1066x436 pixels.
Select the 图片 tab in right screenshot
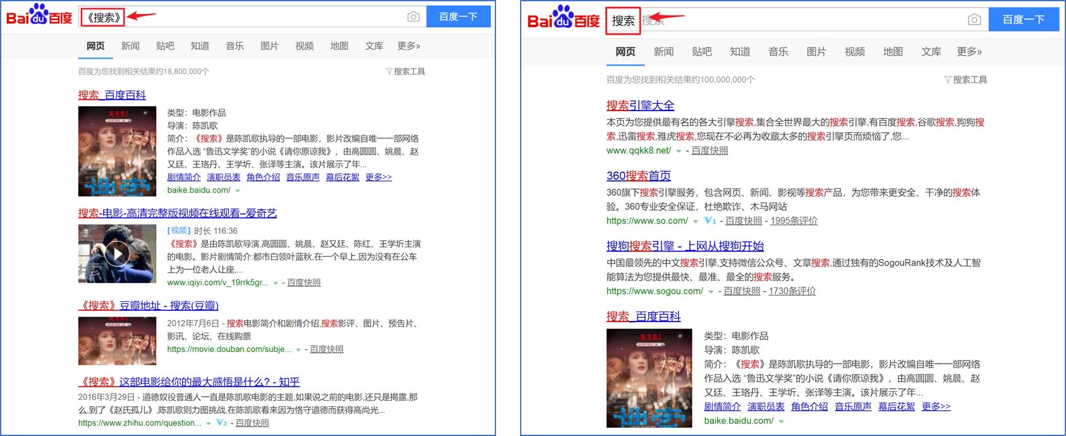point(816,52)
